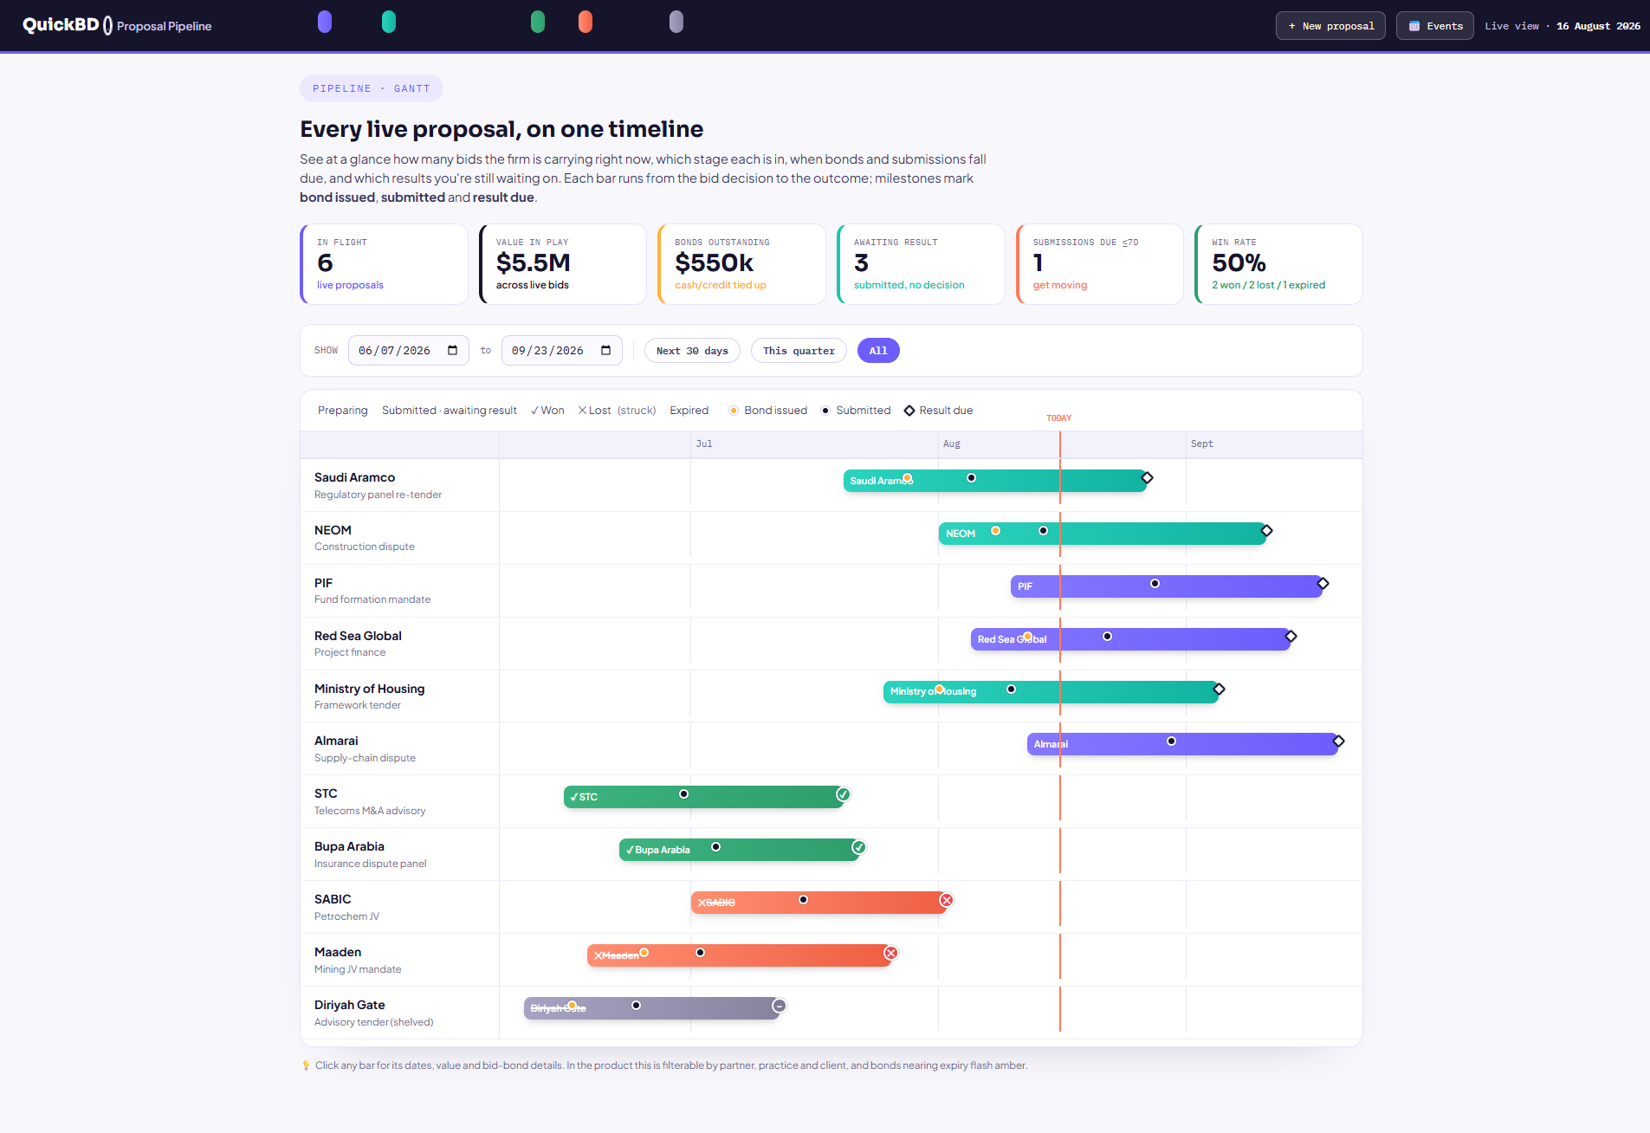This screenshot has width=1650, height=1133.
Task: Click Maaden lost X end marker
Action: coord(890,953)
